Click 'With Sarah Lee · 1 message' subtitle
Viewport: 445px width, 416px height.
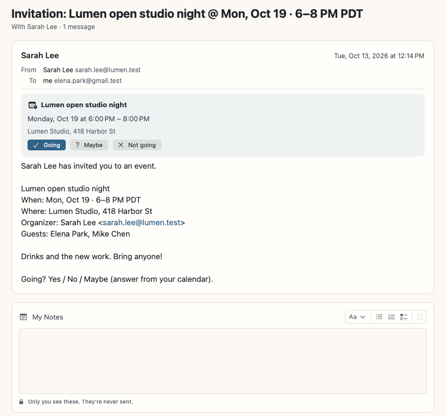53,27
